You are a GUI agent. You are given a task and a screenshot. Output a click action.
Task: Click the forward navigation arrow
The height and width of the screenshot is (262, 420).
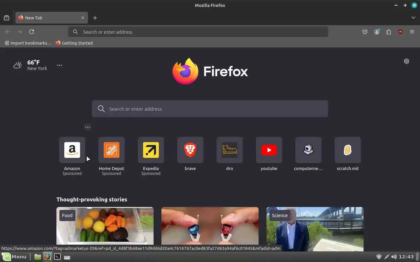(20, 32)
